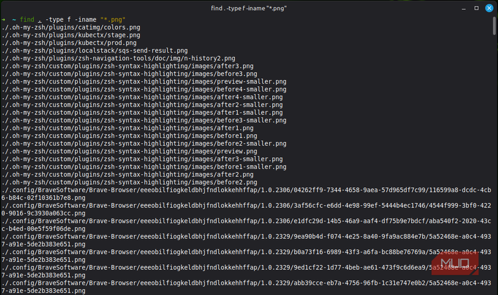Click the MUO watermark logo
This screenshot has width=498, height=295.
click(455, 262)
